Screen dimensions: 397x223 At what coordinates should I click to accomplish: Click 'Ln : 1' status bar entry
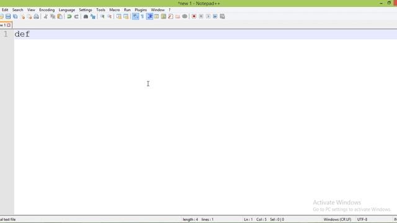248,219
